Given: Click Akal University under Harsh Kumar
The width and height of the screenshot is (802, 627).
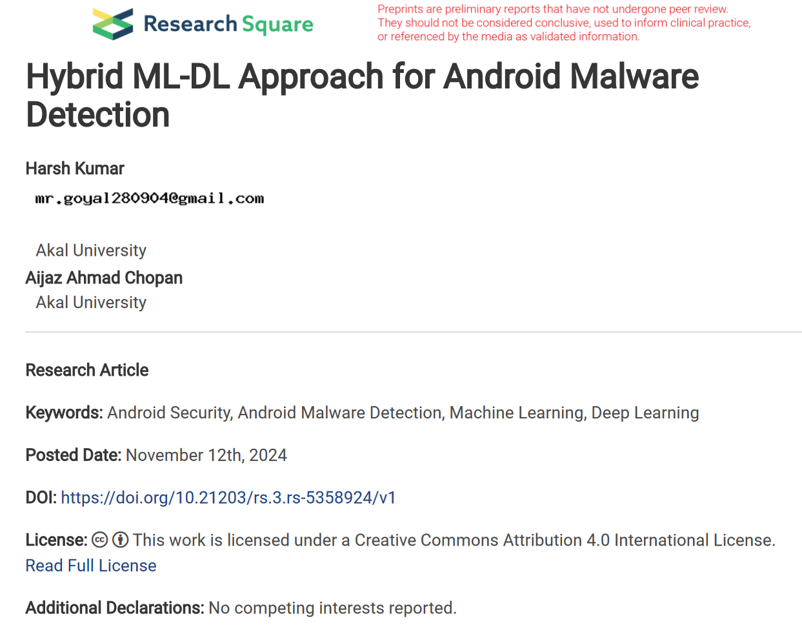Looking at the screenshot, I should (91, 251).
